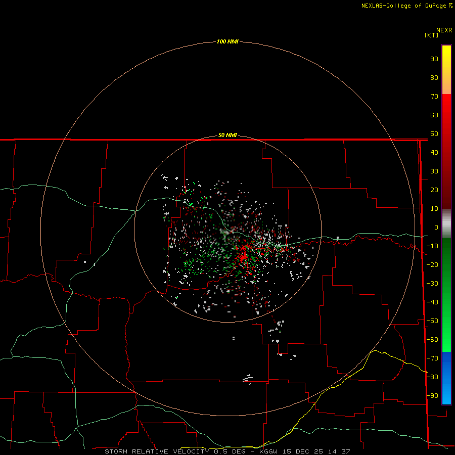Click the 50 NMI range ring label
The height and width of the screenshot is (455, 455).
point(227,135)
